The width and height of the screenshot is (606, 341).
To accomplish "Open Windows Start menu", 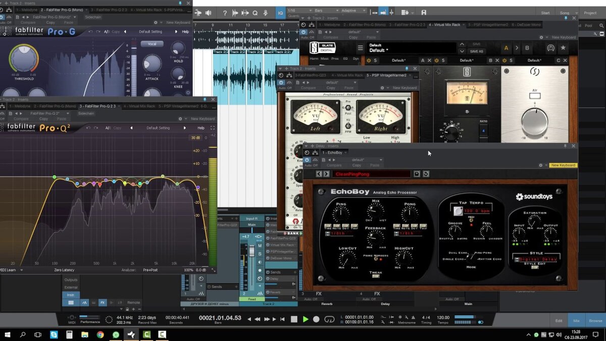I will coord(8,334).
